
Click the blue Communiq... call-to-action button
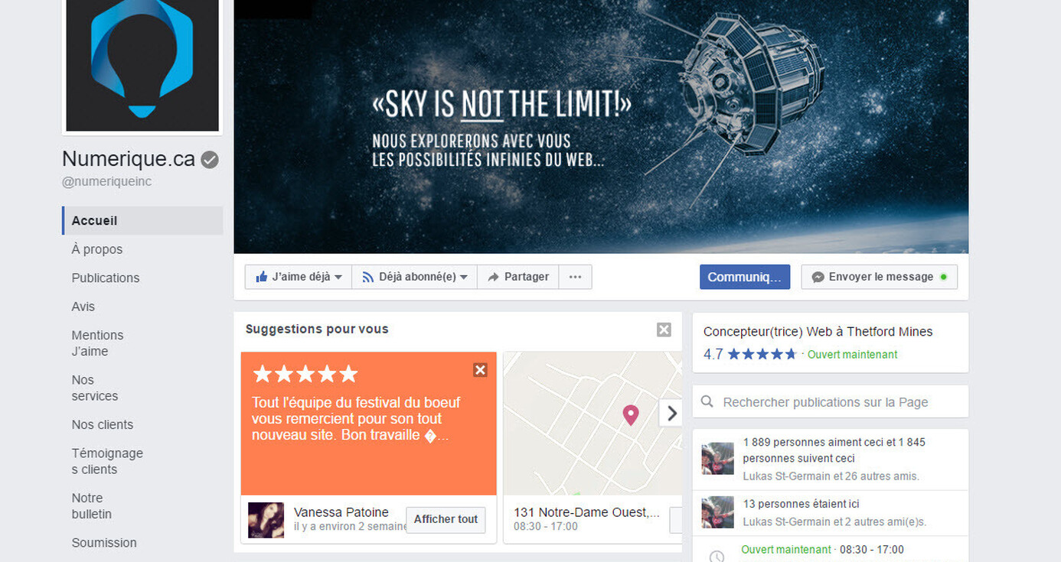(745, 277)
